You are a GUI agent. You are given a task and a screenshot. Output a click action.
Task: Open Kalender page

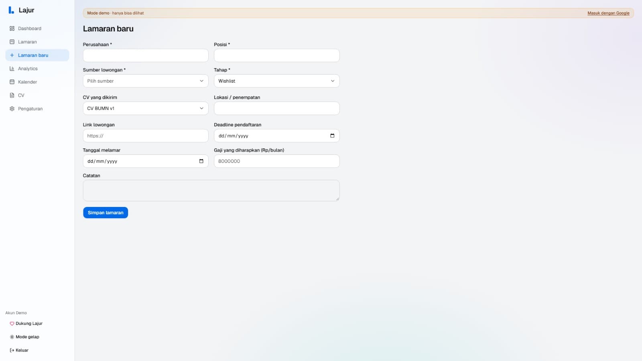tap(37, 82)
